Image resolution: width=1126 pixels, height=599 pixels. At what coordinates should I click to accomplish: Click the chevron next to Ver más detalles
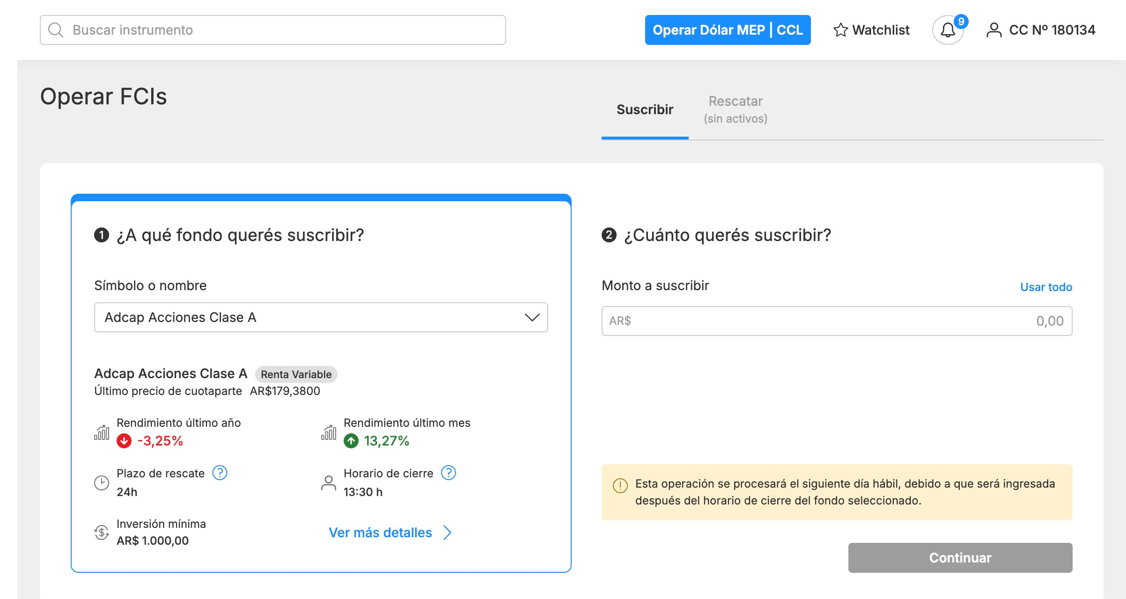[x=448, y=533]
